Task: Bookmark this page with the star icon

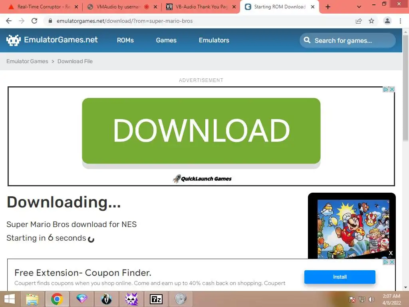Action: click(x=371, y=21)
